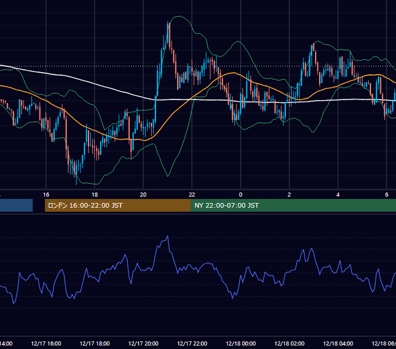
Task: Select the NY 22:00-07:00 JST session bar
Action: coord(293,205)
